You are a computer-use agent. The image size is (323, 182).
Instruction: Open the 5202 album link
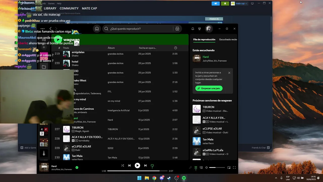tap(111, 148)
